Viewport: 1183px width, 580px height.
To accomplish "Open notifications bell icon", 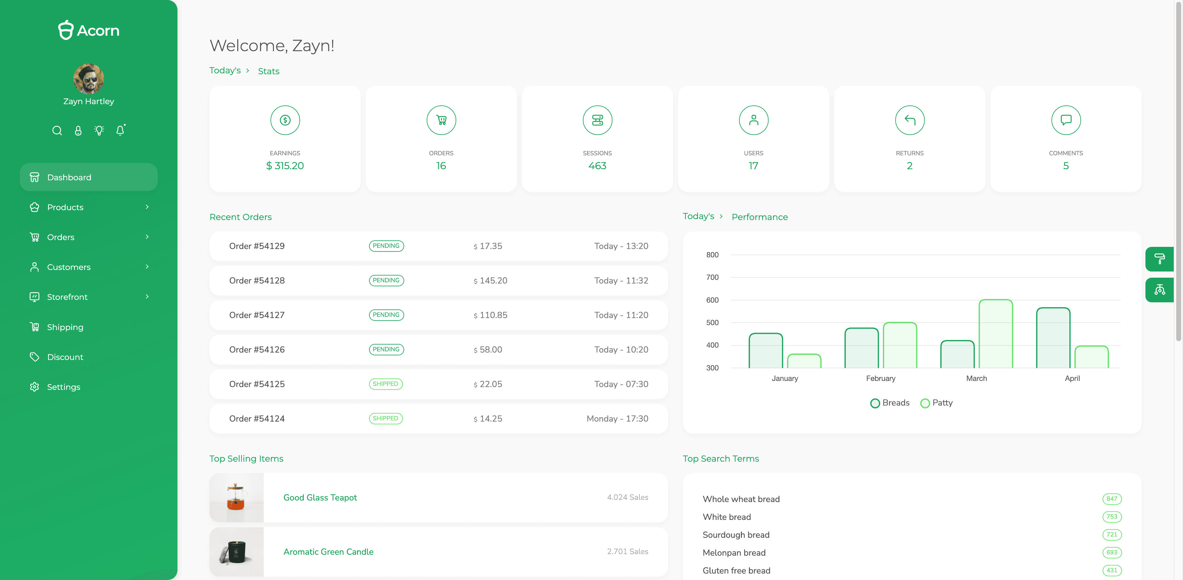I will pos(120,131).
